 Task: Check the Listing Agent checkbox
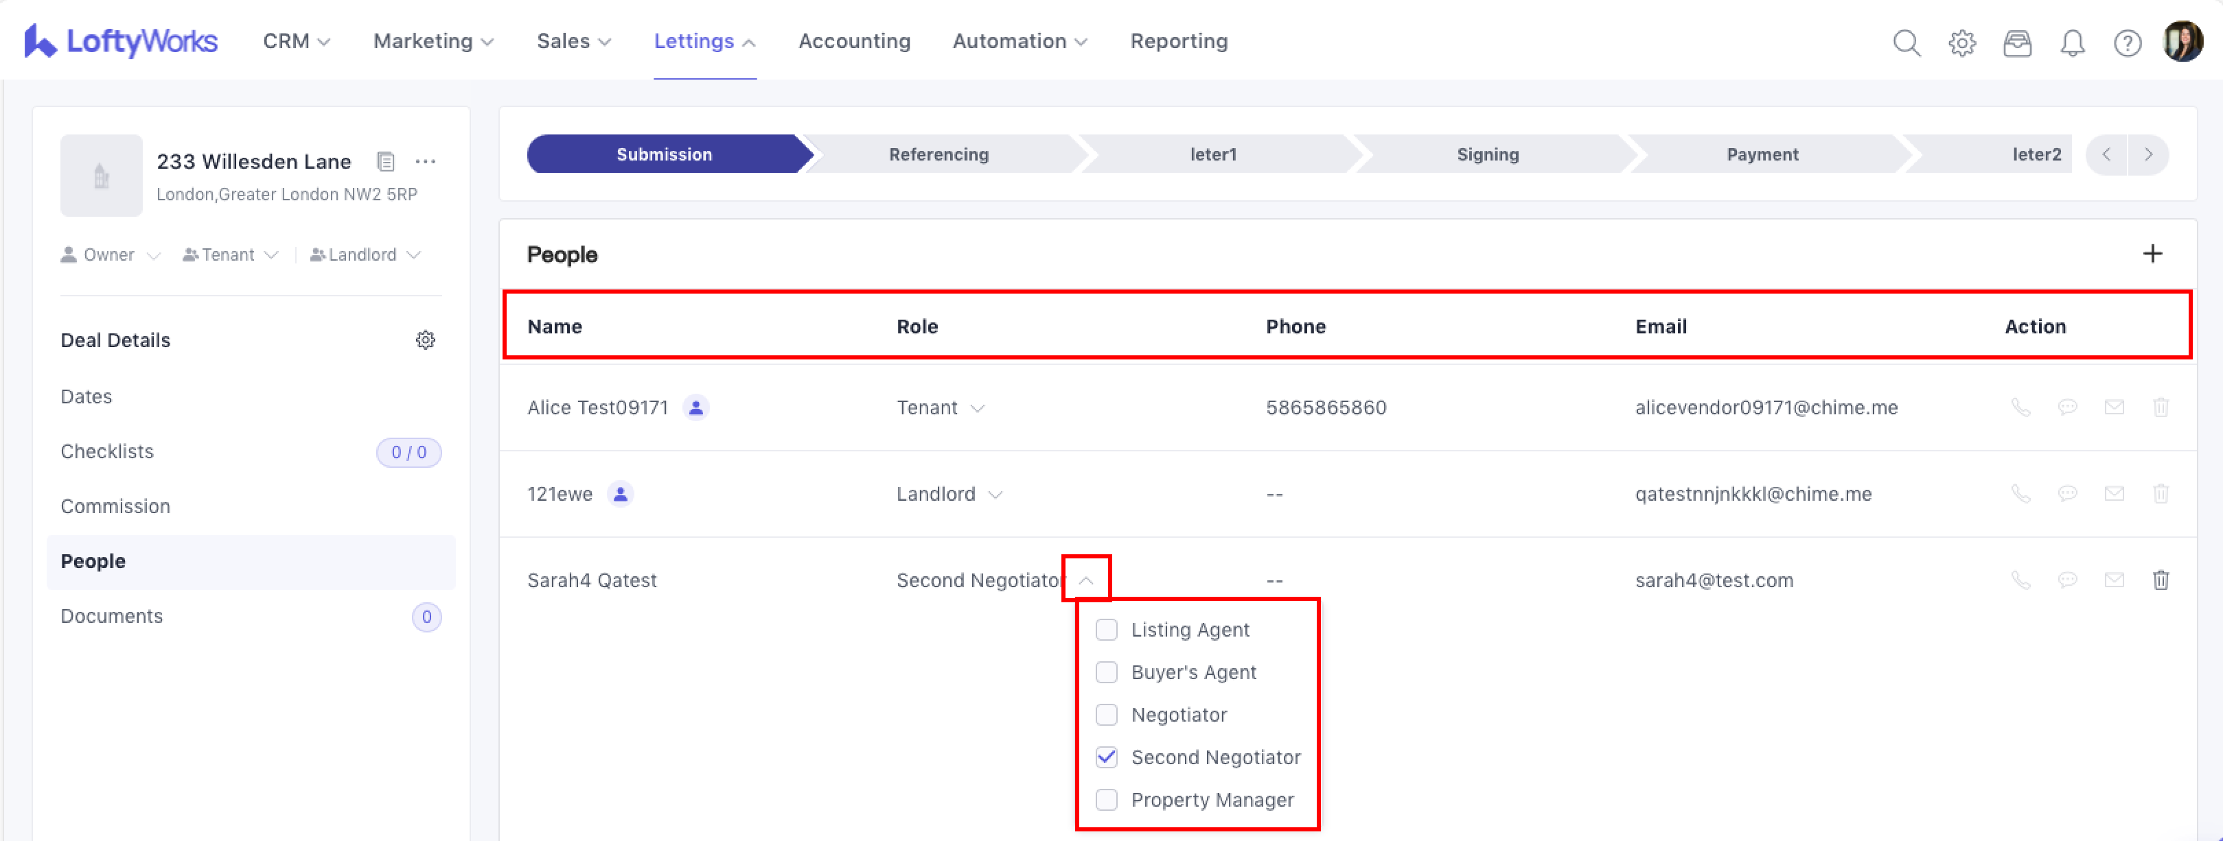tap(1106, 630)
